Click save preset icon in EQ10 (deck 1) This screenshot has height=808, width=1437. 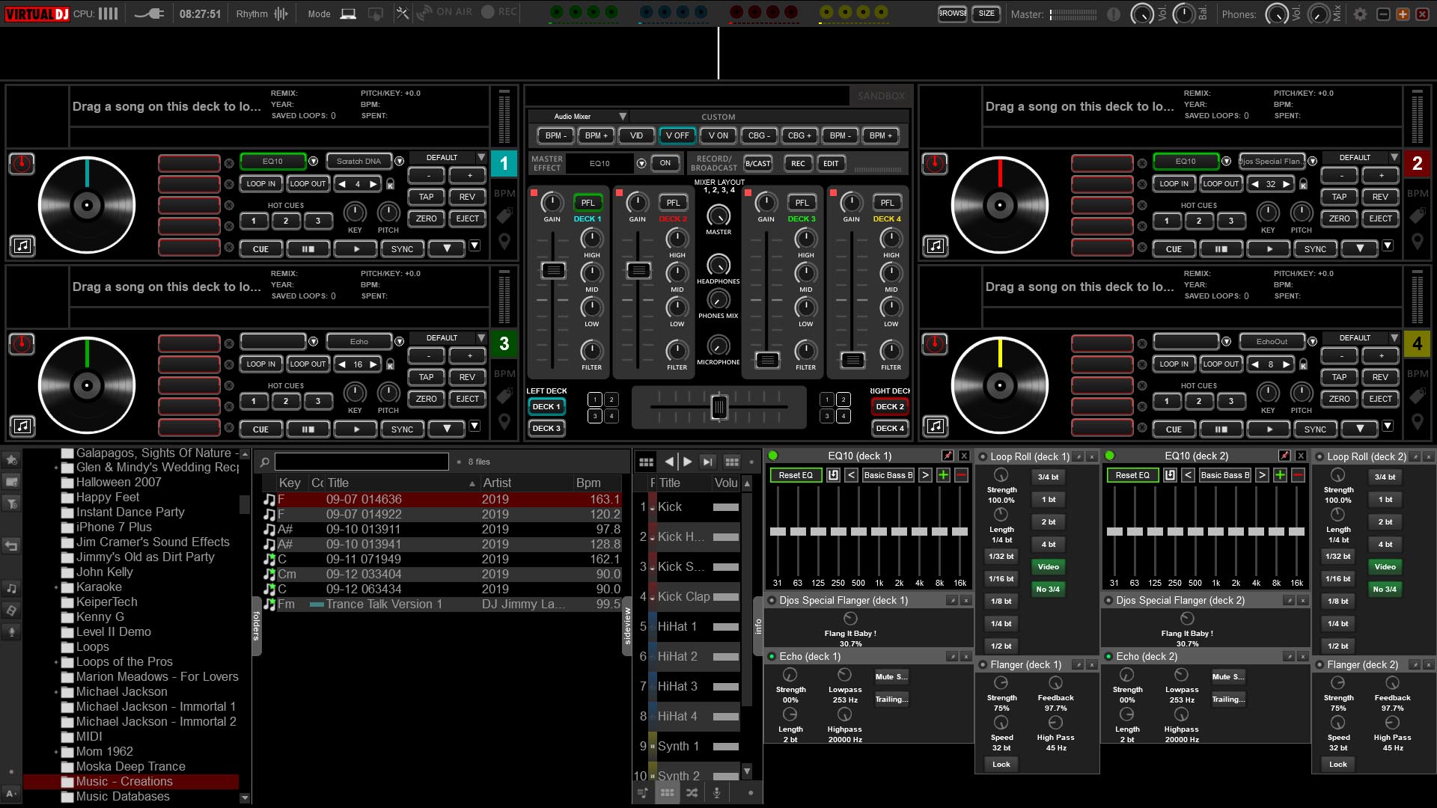pyautogui.click(x=833, y=475)
